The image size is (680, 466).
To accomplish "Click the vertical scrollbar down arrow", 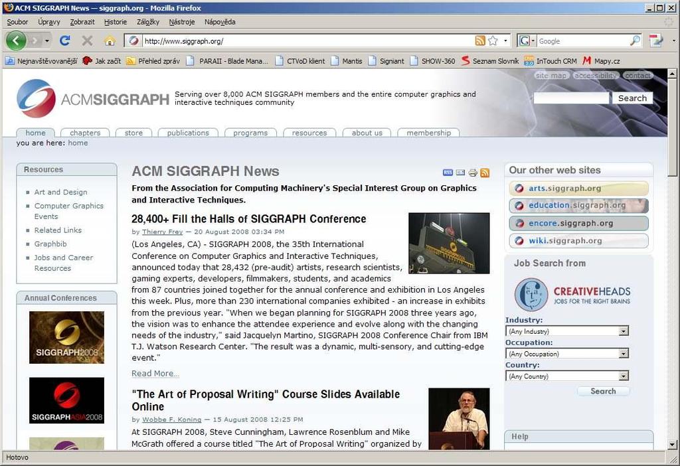I will click(x=672, y=444).
